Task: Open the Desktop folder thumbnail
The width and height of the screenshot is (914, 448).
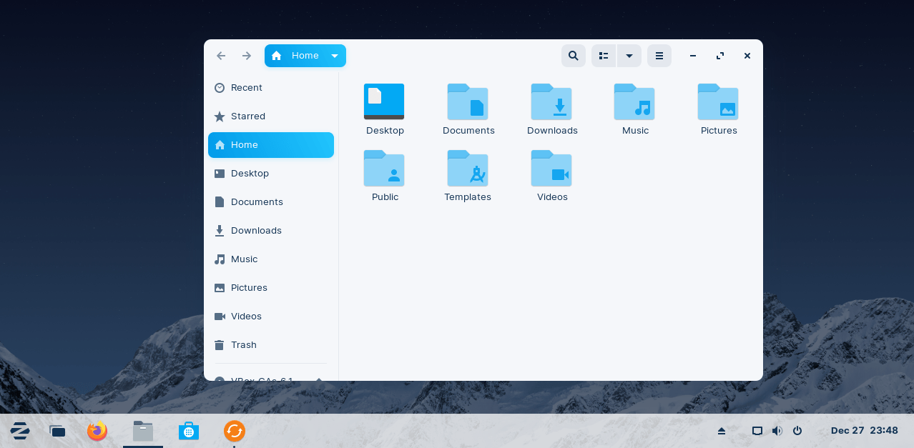Action: (x=384, y=101)
